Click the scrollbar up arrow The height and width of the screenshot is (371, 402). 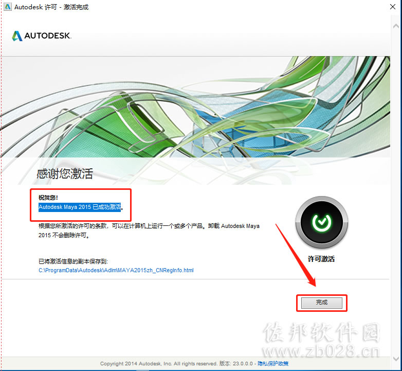(396, 26)
